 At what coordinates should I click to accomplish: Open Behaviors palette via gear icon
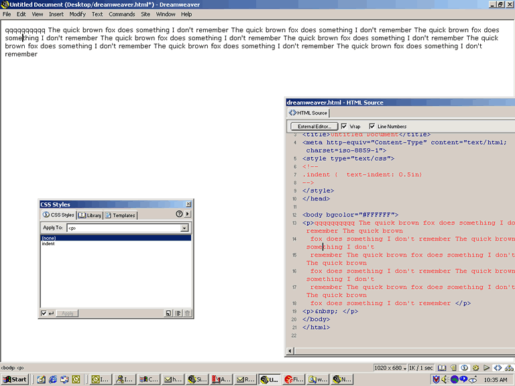click(475, 368)
